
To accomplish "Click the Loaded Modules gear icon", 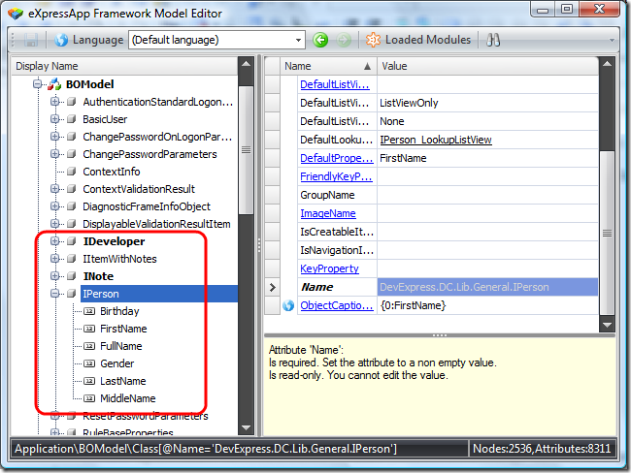I will click(373, 40).
